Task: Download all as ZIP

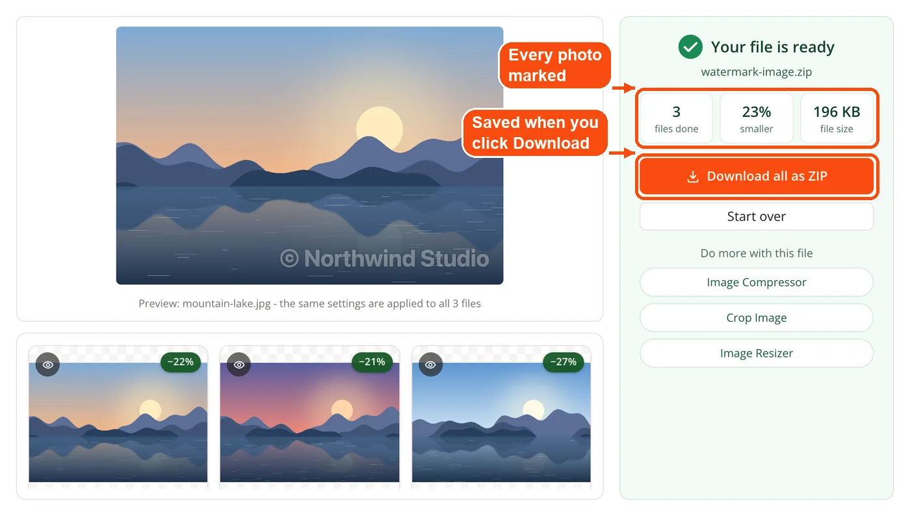Action: [757, 176]
